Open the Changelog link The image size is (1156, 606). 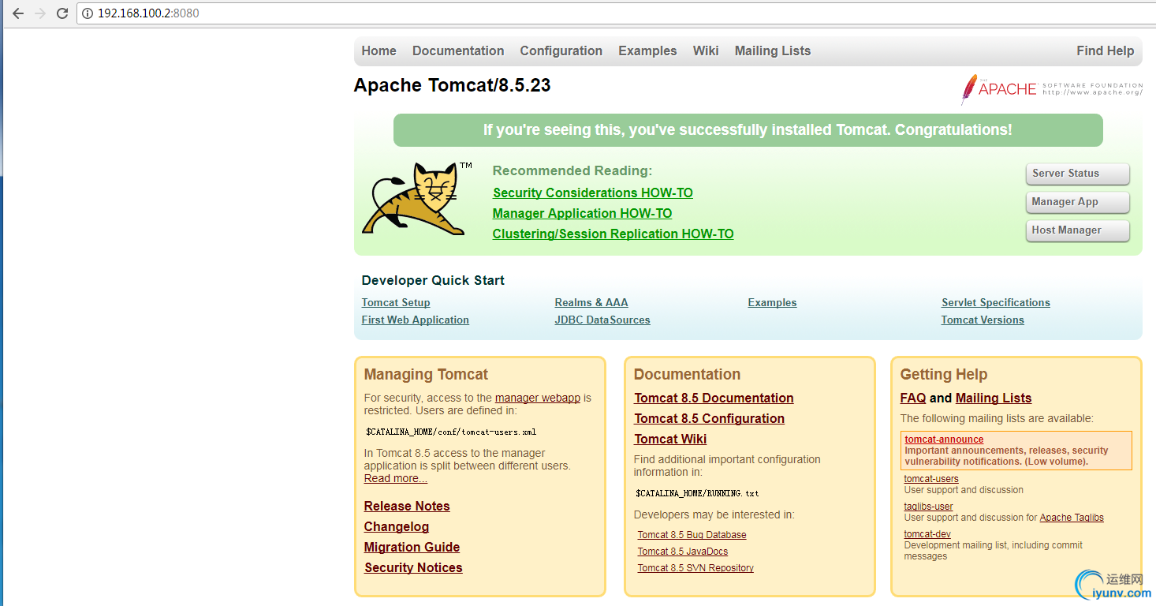tap(397, 526)
